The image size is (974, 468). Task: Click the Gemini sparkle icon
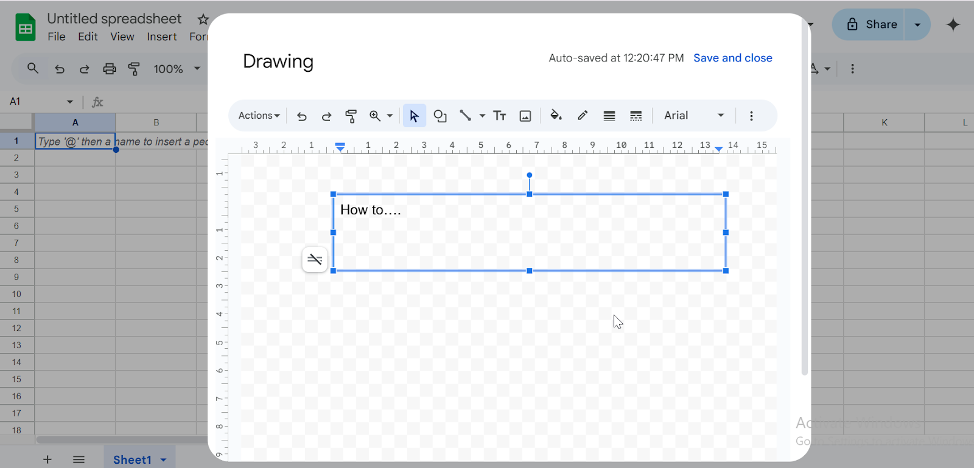click(x=953, y=24)
